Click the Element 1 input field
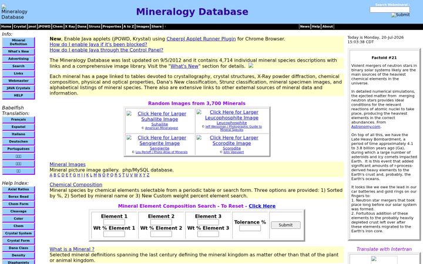This screenshot has height=264, width=423. point(114,222)
